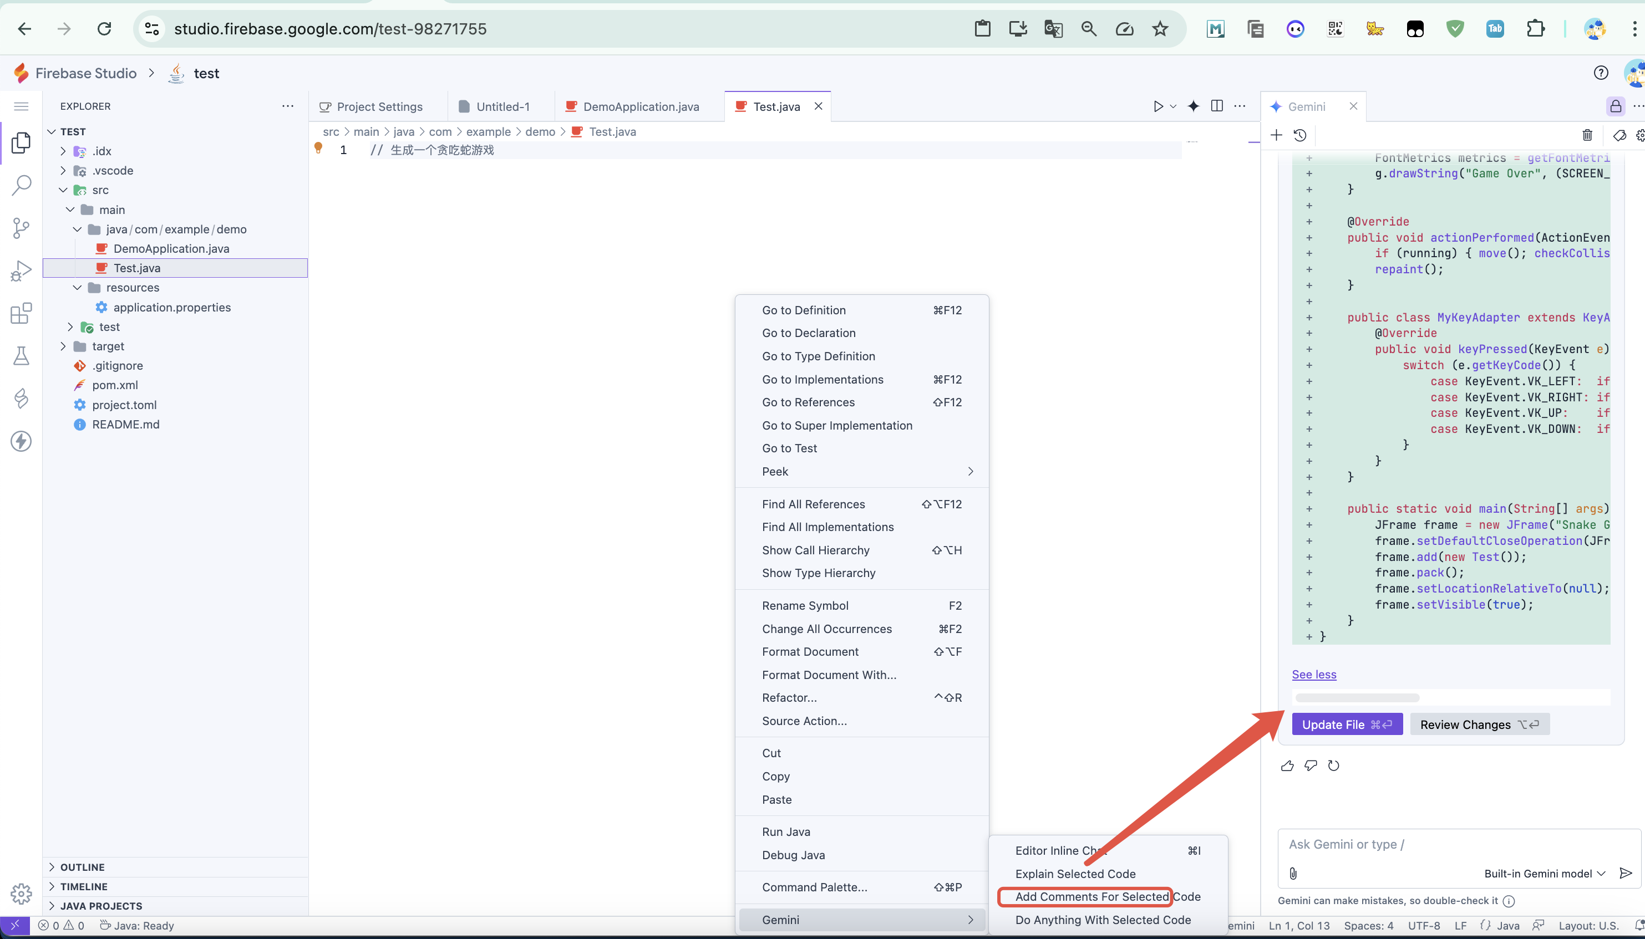The height and width of the screenshot is (939, 1645).
Task: Open the Testing flask view
Action: tap(21, 356)
